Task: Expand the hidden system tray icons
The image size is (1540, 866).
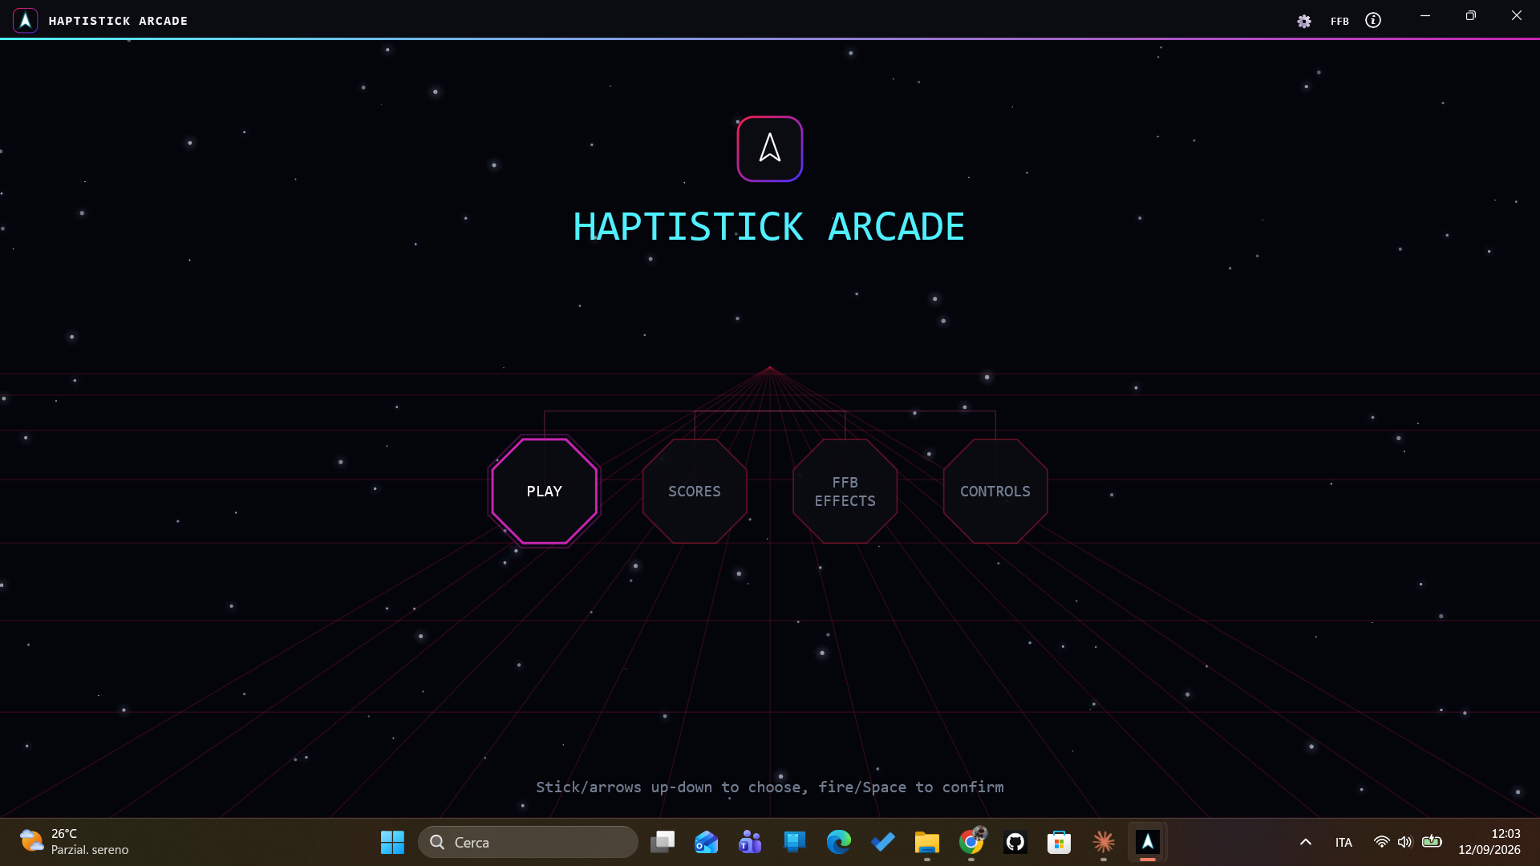Action: coord(1306,842)
